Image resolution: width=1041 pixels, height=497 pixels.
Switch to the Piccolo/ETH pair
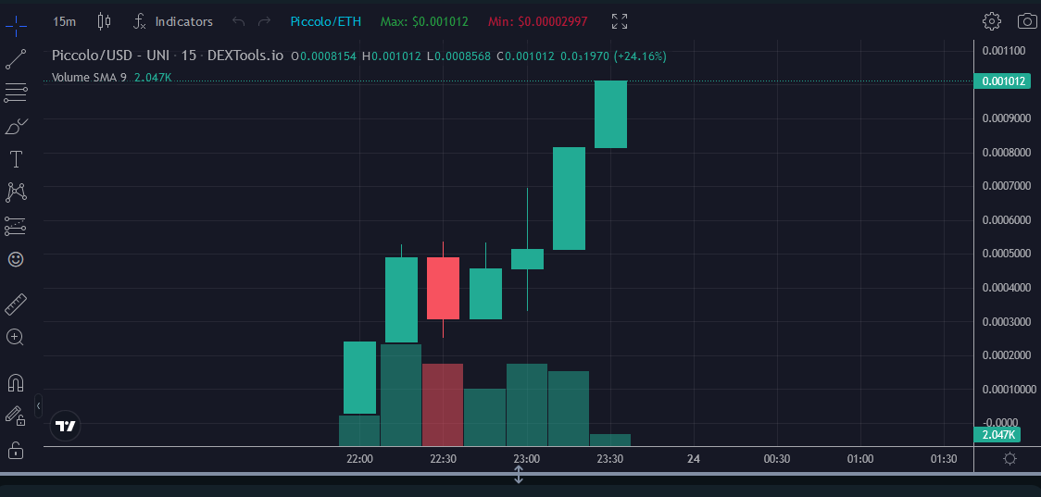(326, 22)
